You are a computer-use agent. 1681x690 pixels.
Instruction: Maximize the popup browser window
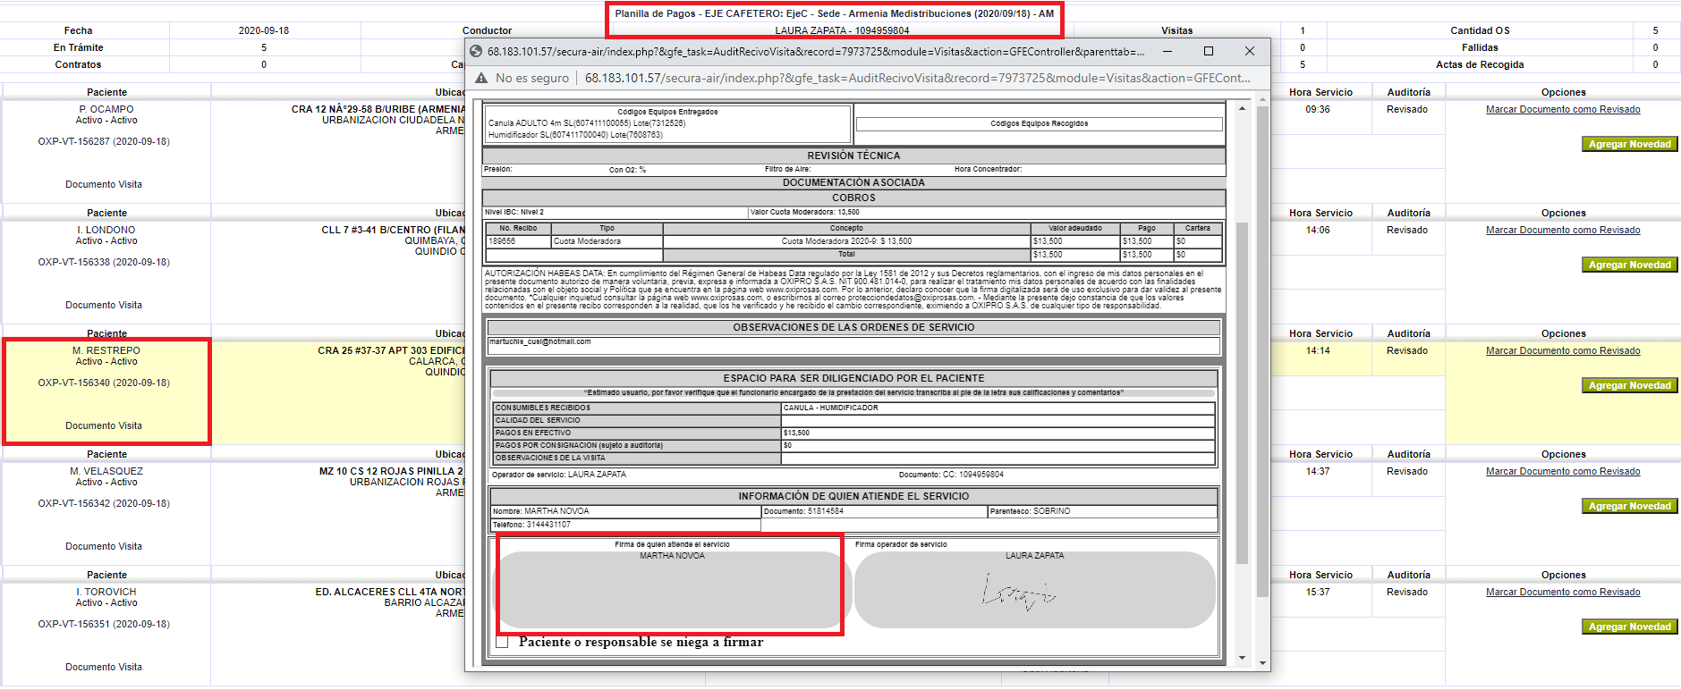(1209, 51)
